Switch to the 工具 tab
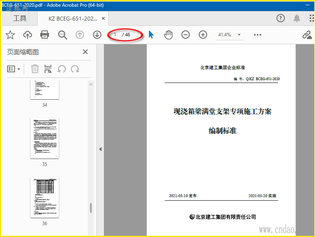Screen dimensions: 316x237 (x=20, y=18)
